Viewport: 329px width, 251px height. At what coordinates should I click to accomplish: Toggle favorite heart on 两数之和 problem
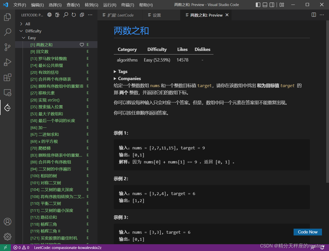(82, 44)
